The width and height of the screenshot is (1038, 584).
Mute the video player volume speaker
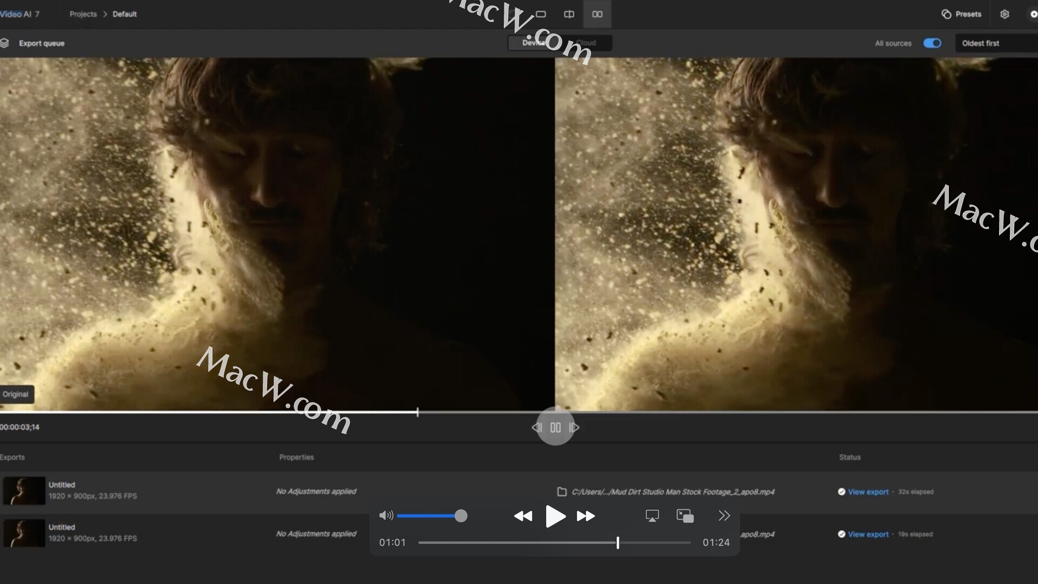(x=386, y=516)
